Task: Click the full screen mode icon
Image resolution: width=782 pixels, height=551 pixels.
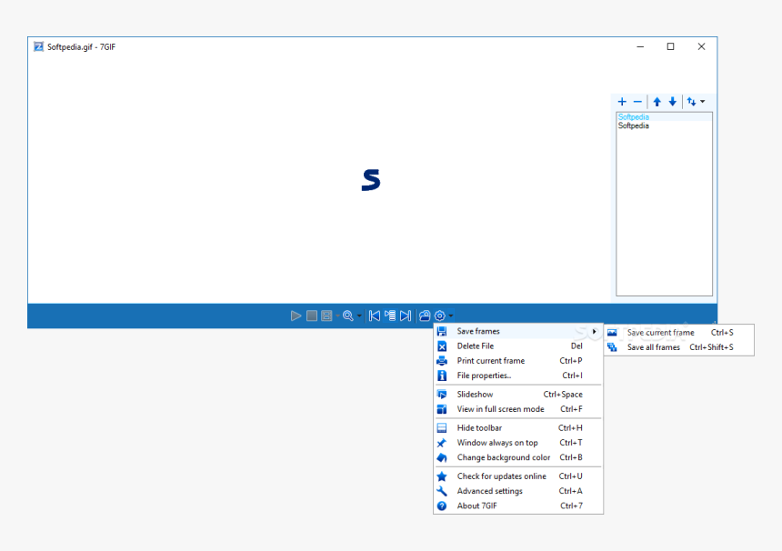Action: 442,409
